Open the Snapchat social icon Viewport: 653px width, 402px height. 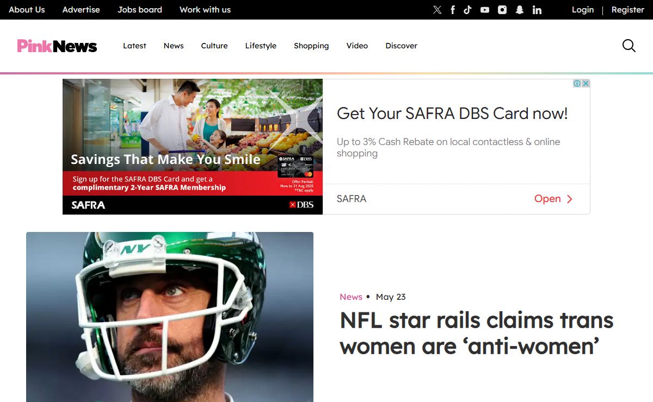[520, 10]
